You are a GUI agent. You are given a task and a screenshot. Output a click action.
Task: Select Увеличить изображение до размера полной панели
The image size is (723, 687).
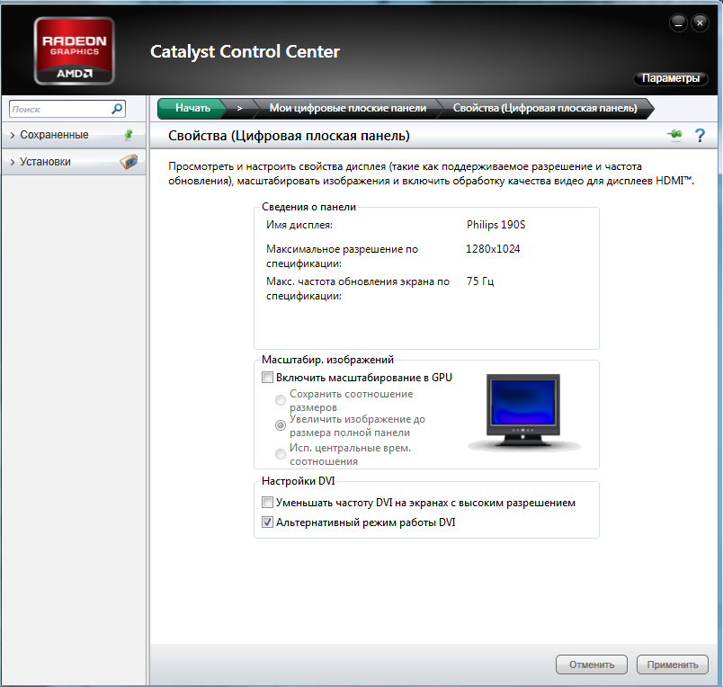[281, 425]
